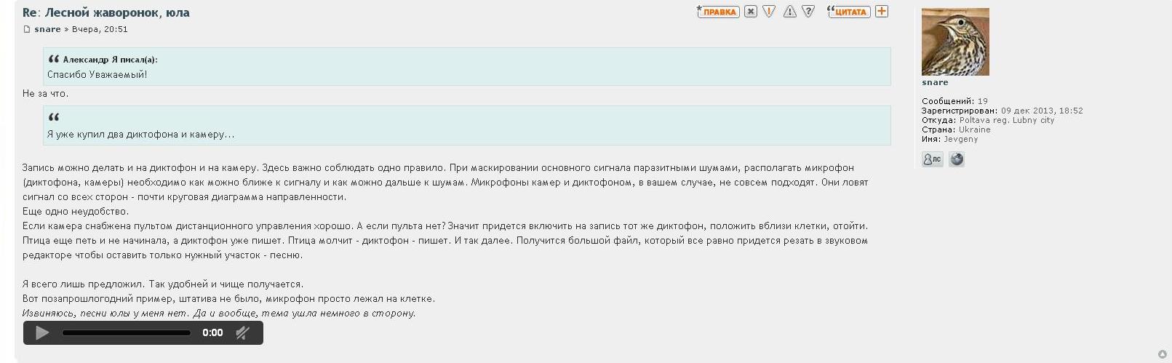Quote this post with ЦИТАТА button

[x=849, y=12]
